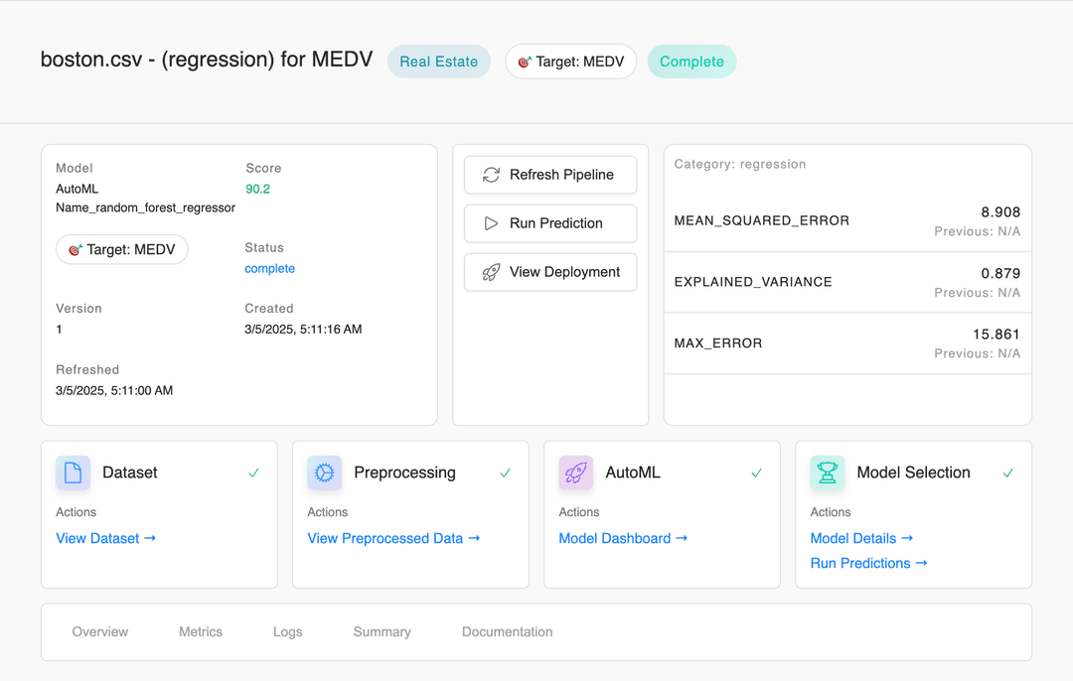Switch to the Metrics tab
1073x681 pixels.
tap(201, 631)
